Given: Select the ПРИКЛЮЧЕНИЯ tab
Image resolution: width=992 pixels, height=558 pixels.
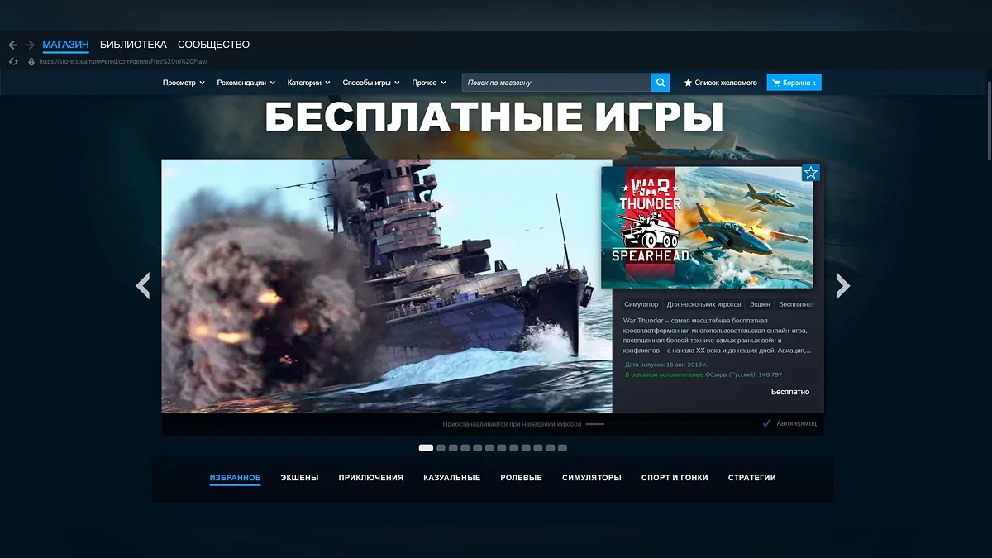Looking at the screenshot, I should [x=371, y=478].
